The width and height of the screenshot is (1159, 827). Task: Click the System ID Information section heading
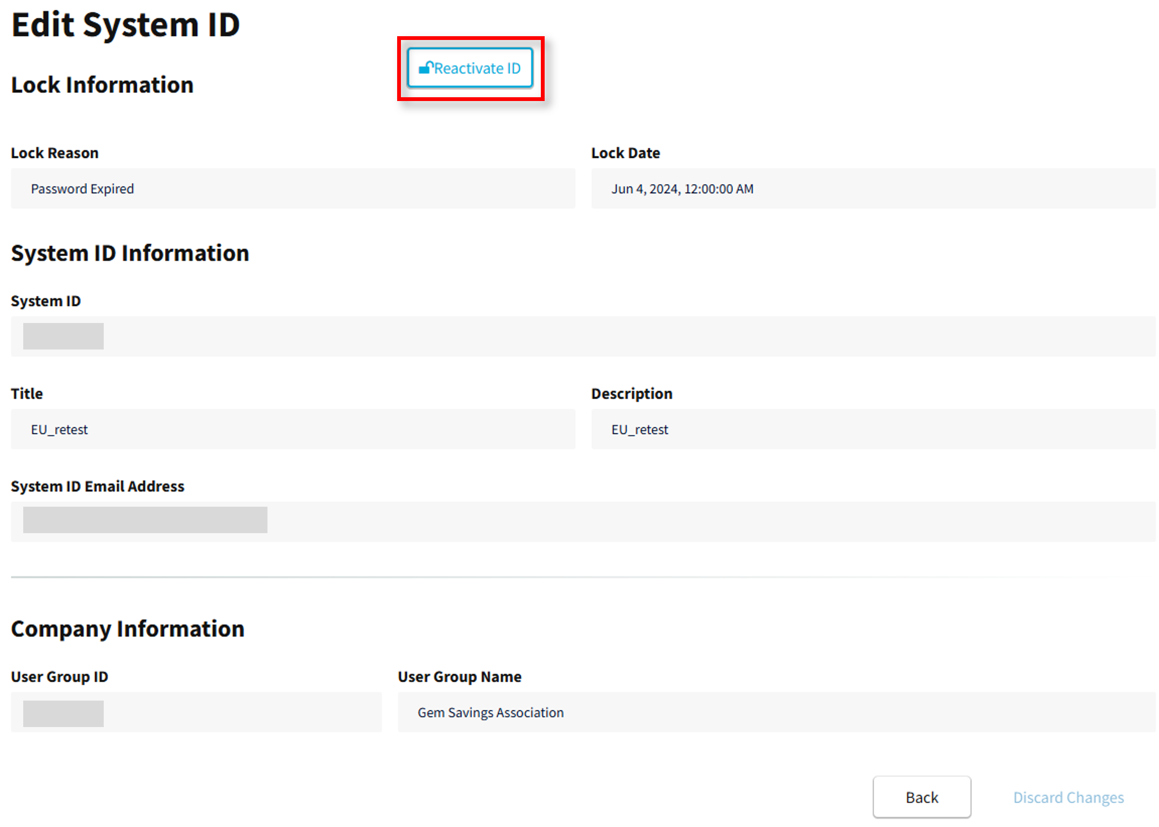130,253
